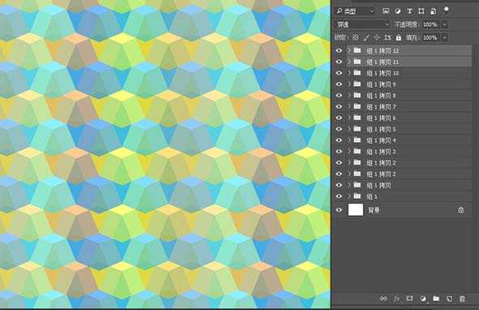Select layer group 组 1 拷贝 5

408,129
